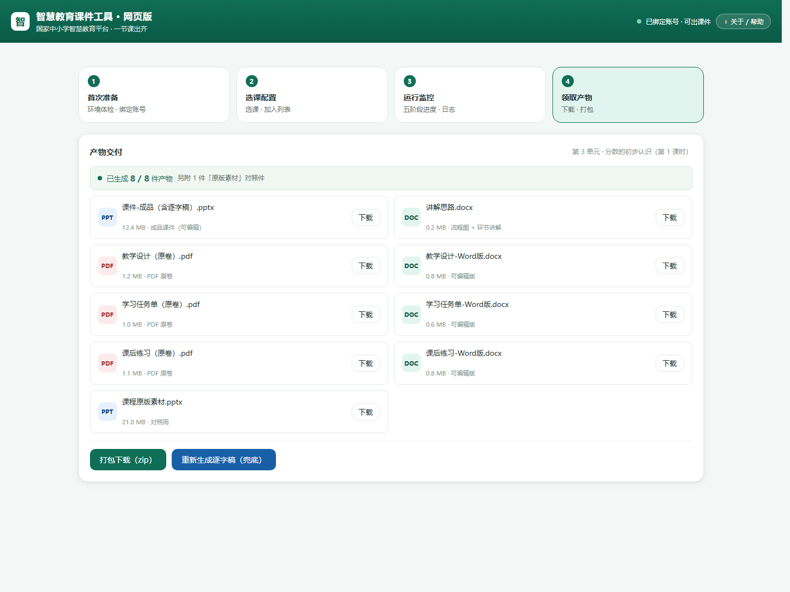Download 课后练习（原卷）.pdf
The image size is (790, 592).
(x=366, y=363)
